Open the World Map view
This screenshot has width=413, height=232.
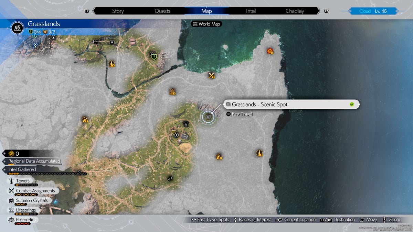(x=206, y=24)
